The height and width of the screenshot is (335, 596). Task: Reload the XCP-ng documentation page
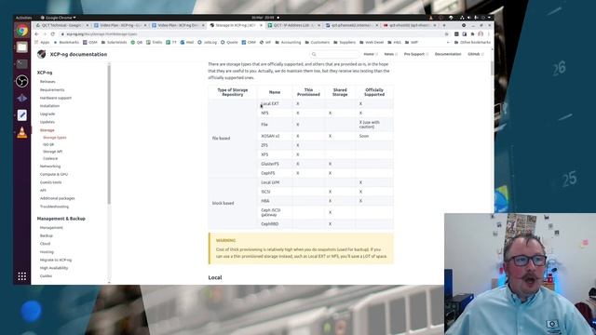coord(52,34)
